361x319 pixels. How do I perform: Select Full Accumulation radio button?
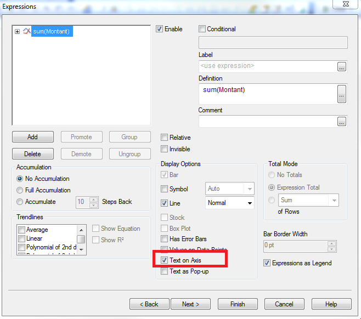(20, 190)
